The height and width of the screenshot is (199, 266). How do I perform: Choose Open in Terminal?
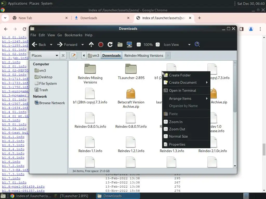tap(186, 90)
